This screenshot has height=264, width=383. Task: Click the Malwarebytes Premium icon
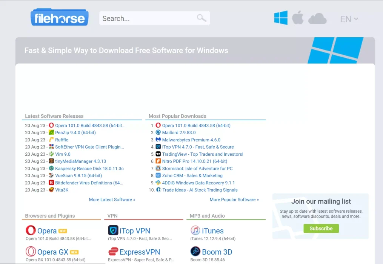tap(158, 140)
